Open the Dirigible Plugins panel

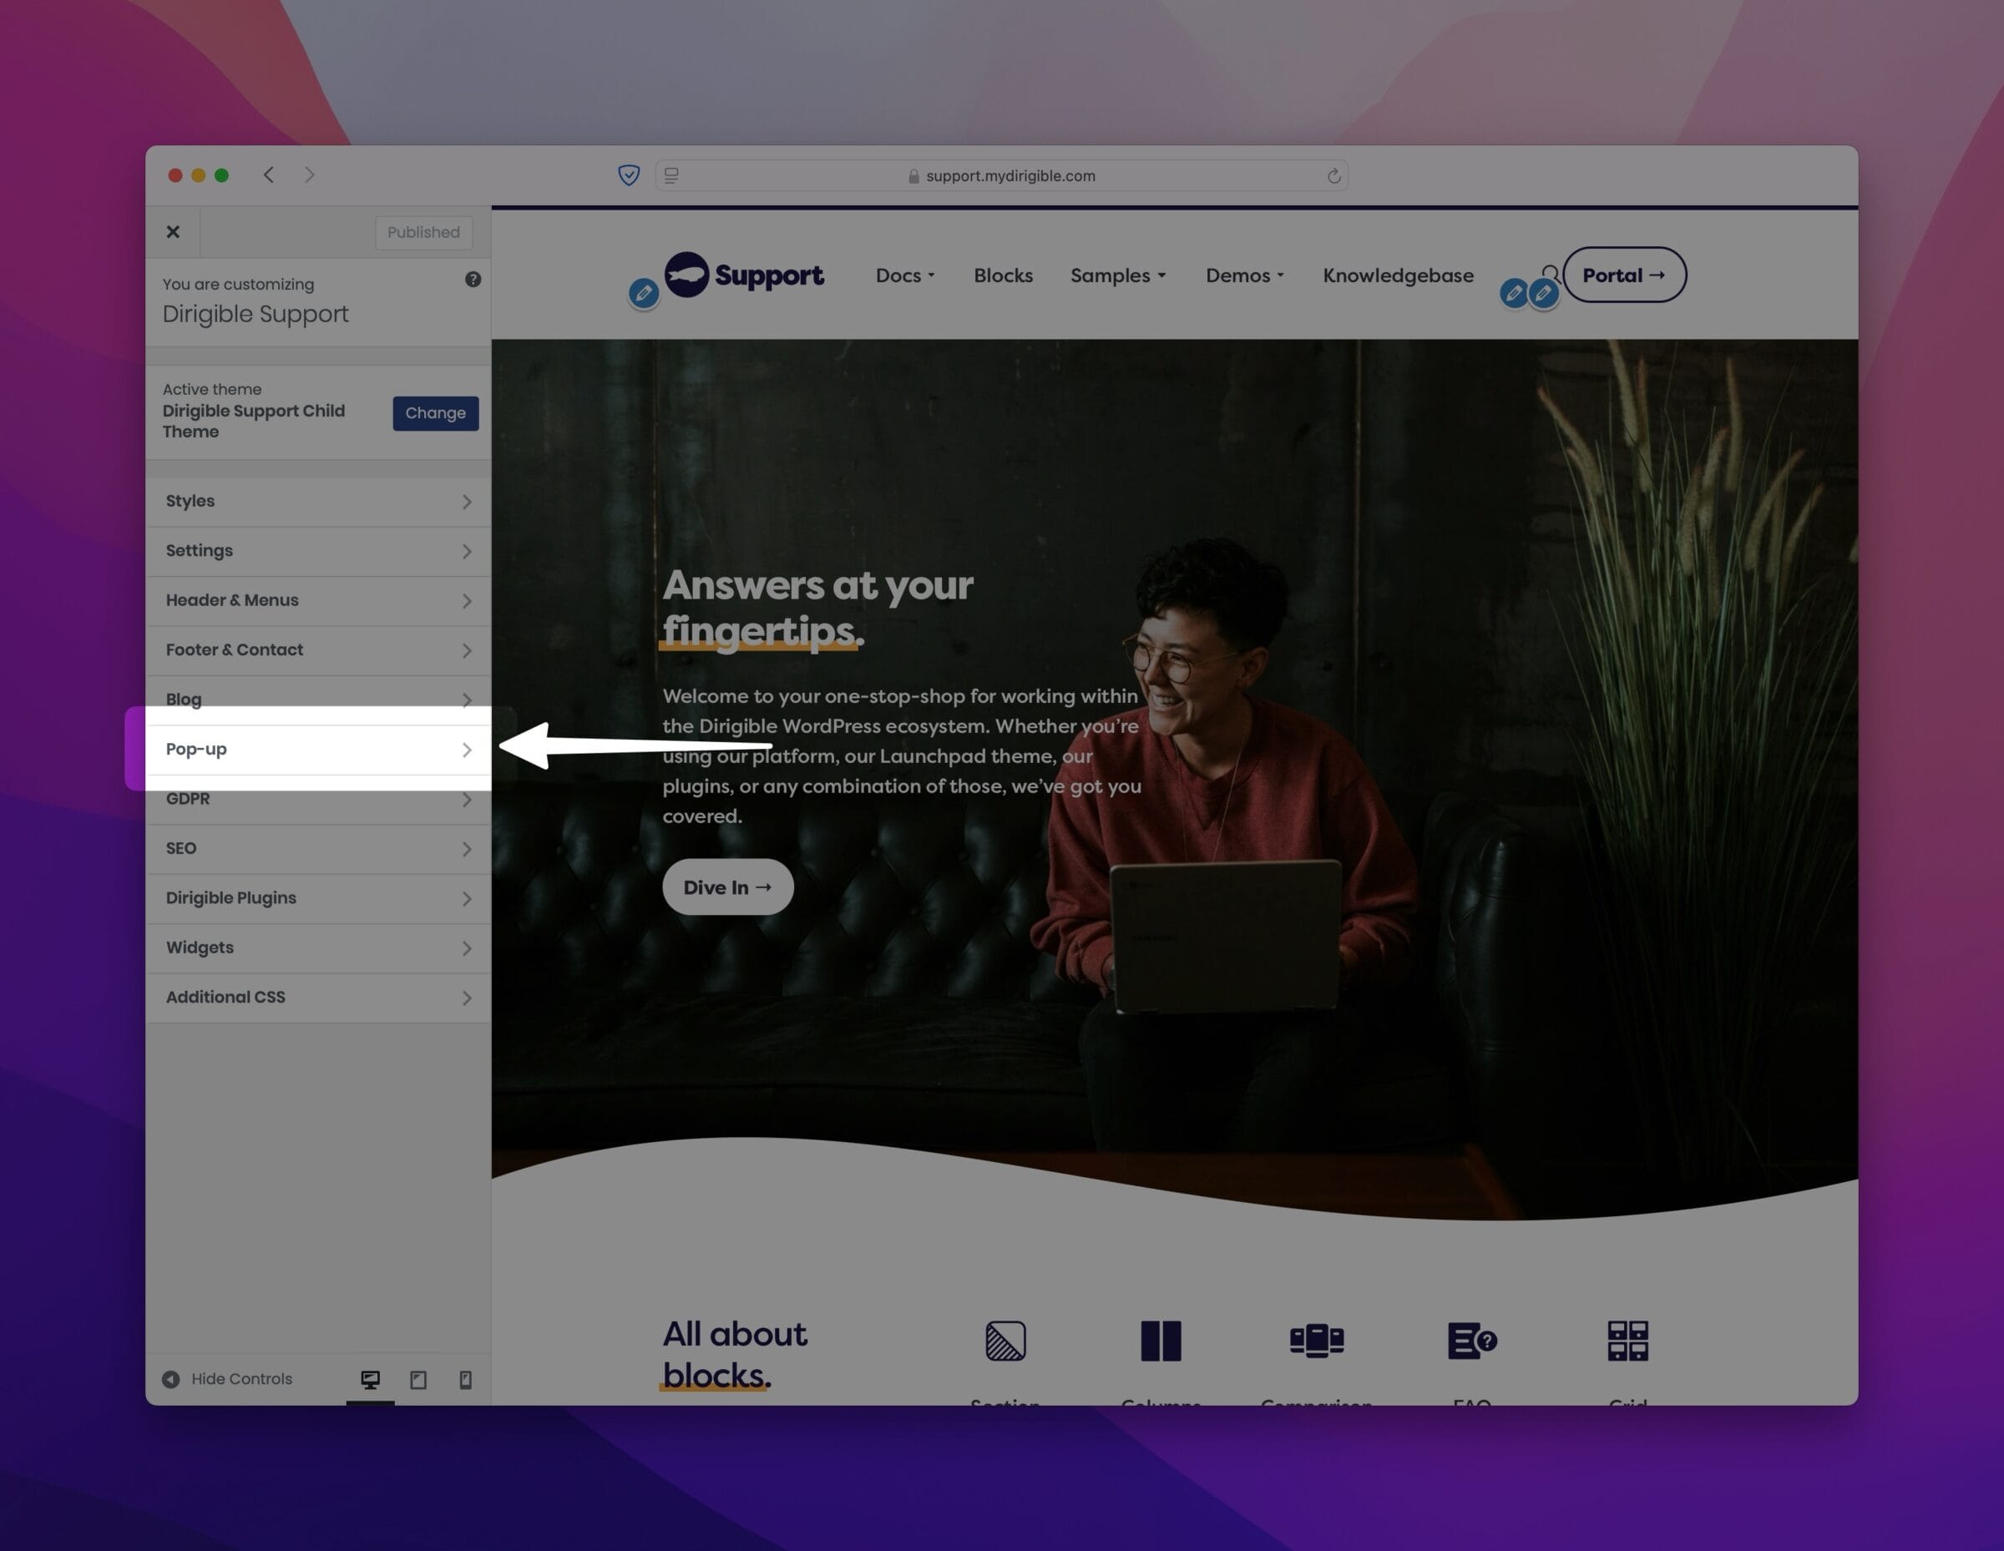click(x=317, y=898)
